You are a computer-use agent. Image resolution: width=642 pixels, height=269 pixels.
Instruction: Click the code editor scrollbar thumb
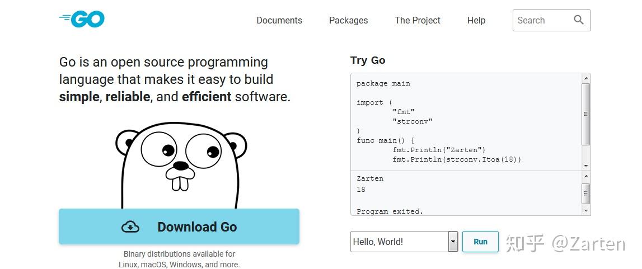tap(586, 114)
